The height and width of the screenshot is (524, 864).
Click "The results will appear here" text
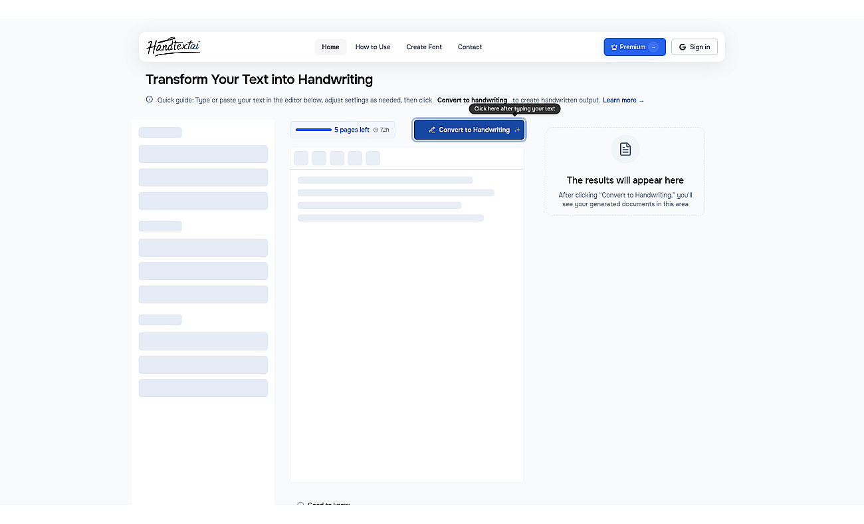click(625, 180)
